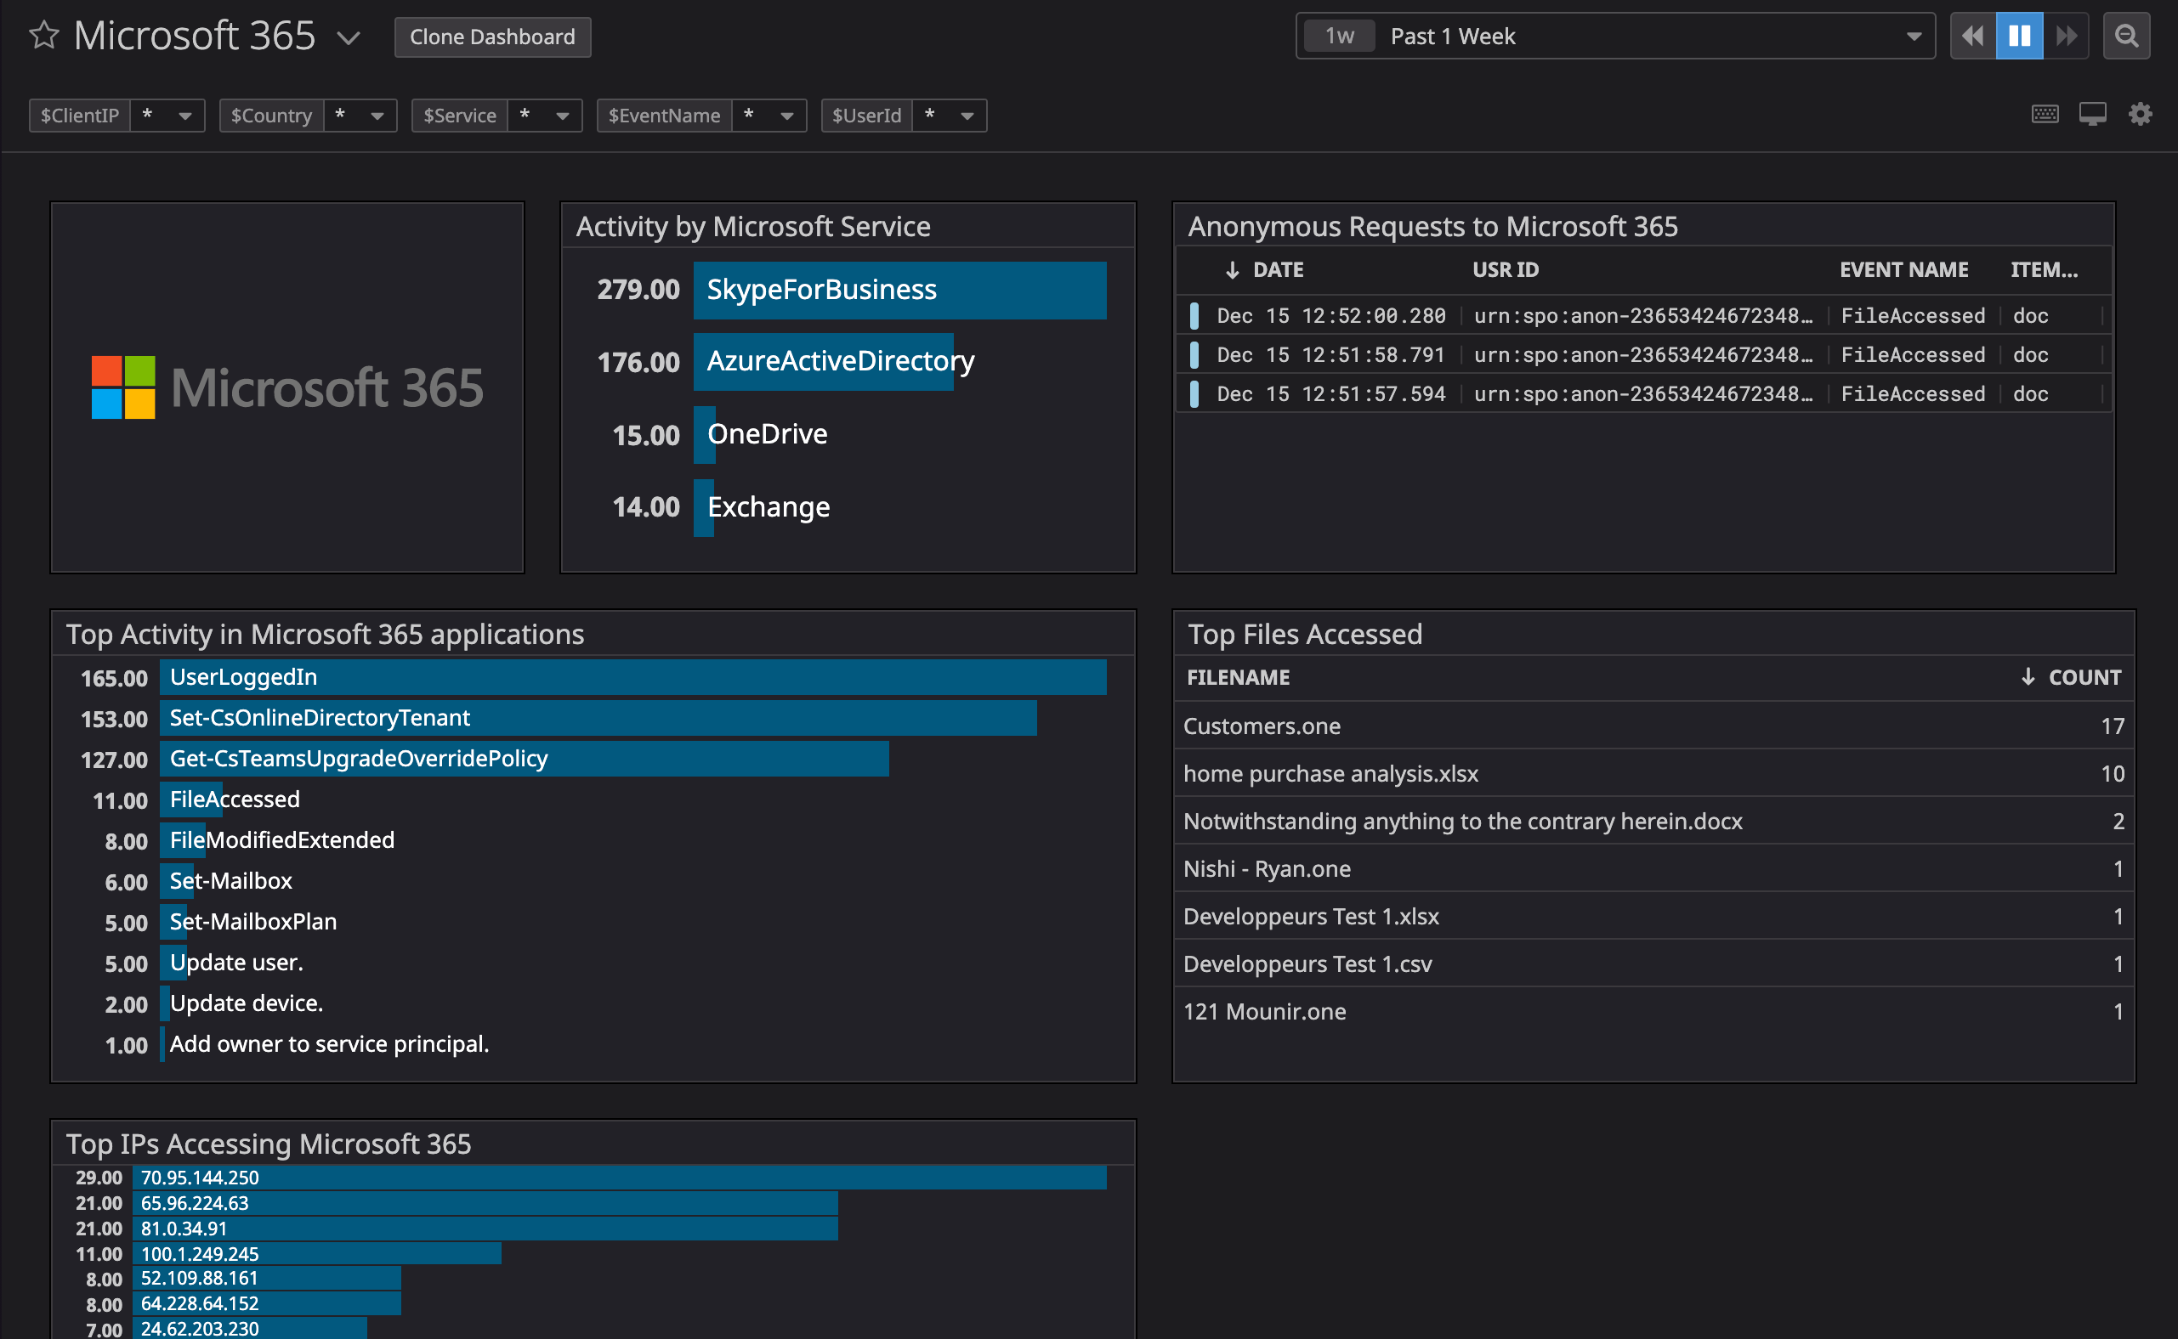Select the 1w time preset

point(1339,36)
